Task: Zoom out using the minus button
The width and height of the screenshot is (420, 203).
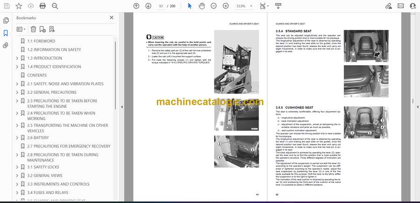Action: click(x=214, y=6)
